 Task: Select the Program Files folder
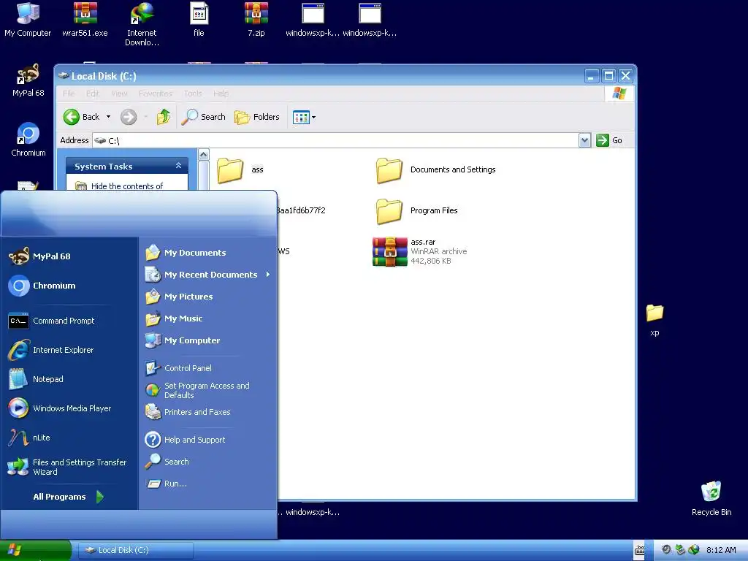click(x=416, y=211)
